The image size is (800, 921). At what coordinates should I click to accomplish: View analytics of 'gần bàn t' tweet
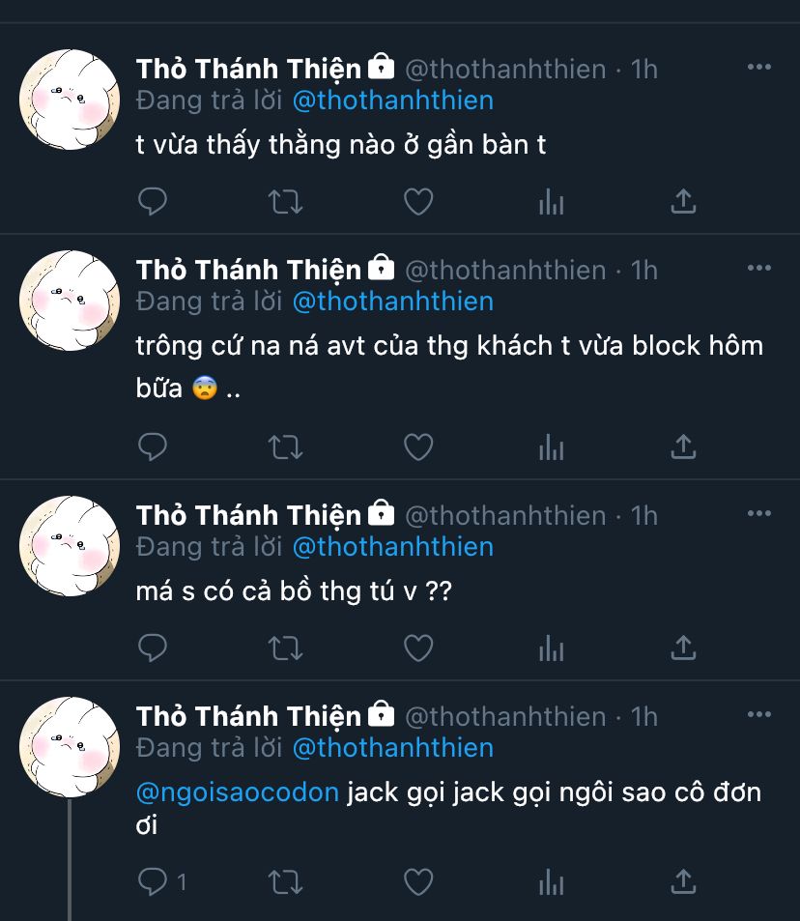(x=551, y=201)
